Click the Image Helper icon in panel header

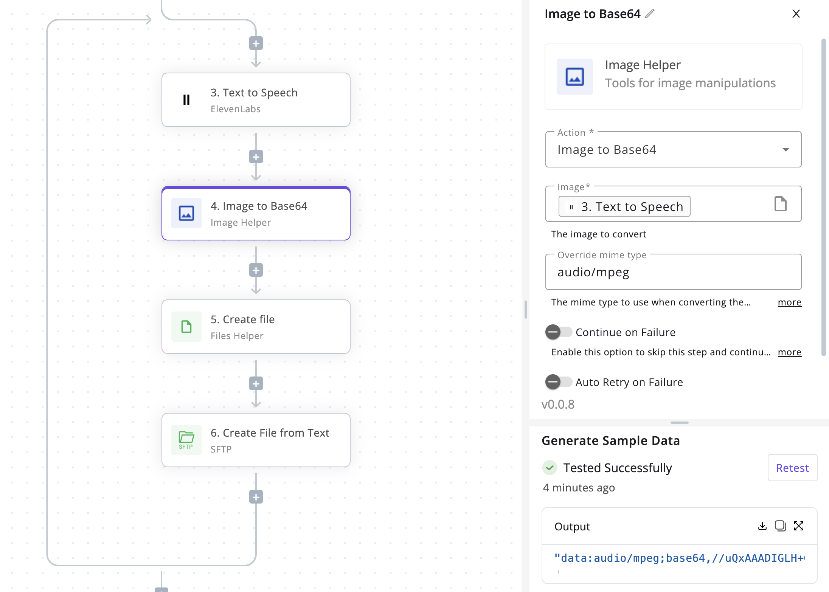[x=574, y=76]
